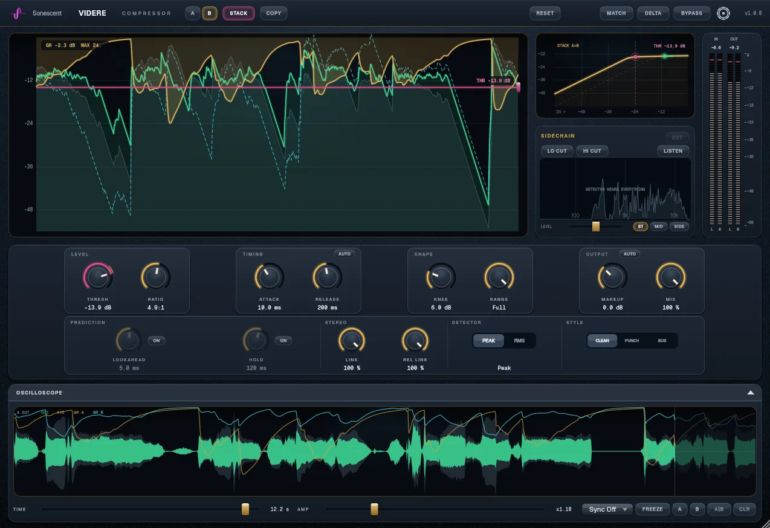This screenshot has height=528, width=770.
Task: Click the threshold value -13.9 dB
Action: point(98,307)
